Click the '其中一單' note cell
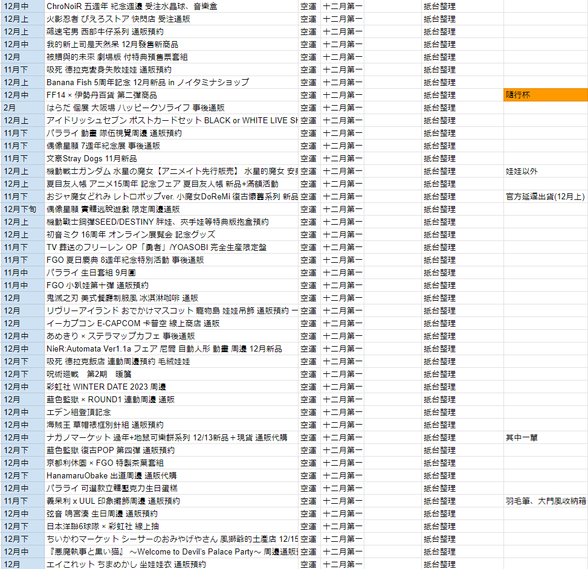The image size is (588, 569). [x=546, y=437]
